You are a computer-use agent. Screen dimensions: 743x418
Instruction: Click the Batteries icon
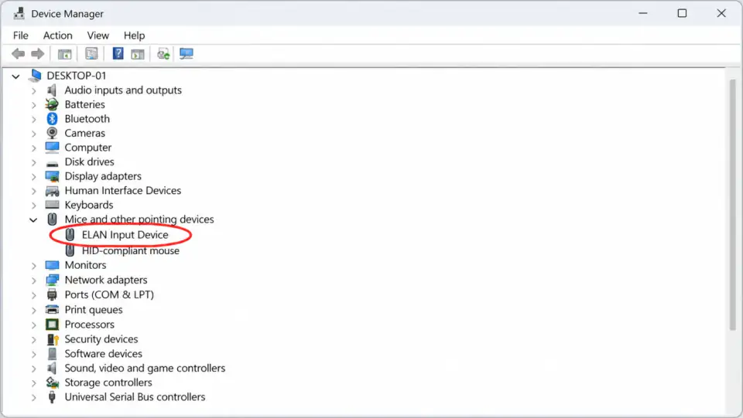[x=52, y=104]
